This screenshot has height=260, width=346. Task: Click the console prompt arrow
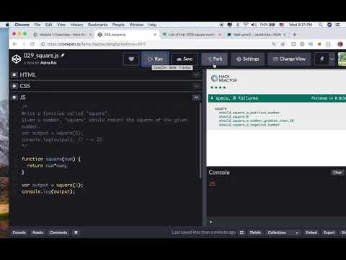[210, 222]
